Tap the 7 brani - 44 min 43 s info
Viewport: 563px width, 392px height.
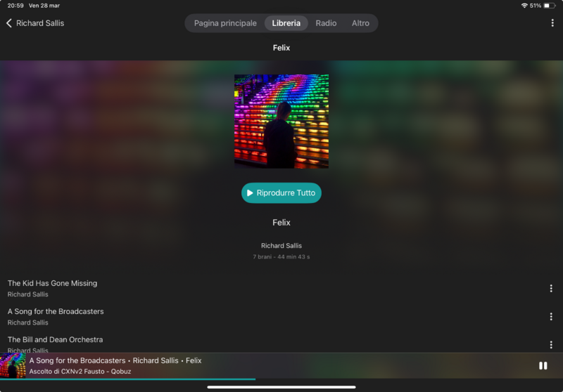click(281, 257)
